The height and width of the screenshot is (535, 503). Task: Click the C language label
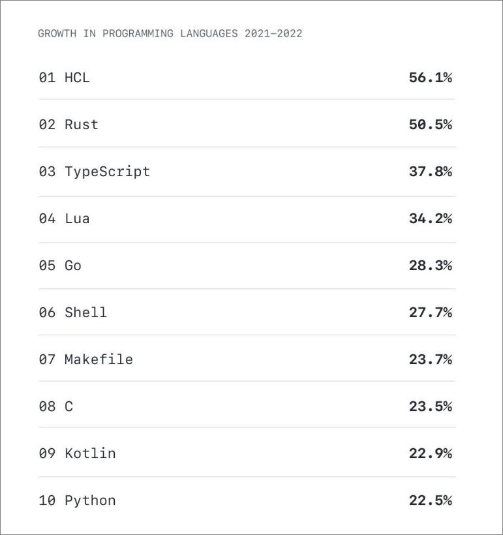coord(69,406)
